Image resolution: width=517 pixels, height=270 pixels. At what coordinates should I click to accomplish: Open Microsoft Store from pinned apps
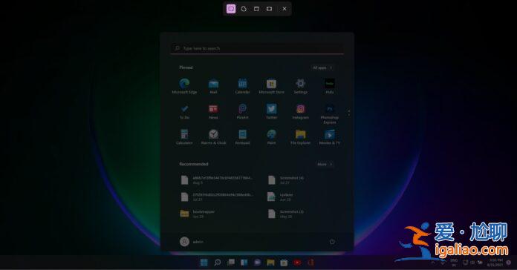coord(272,86)
